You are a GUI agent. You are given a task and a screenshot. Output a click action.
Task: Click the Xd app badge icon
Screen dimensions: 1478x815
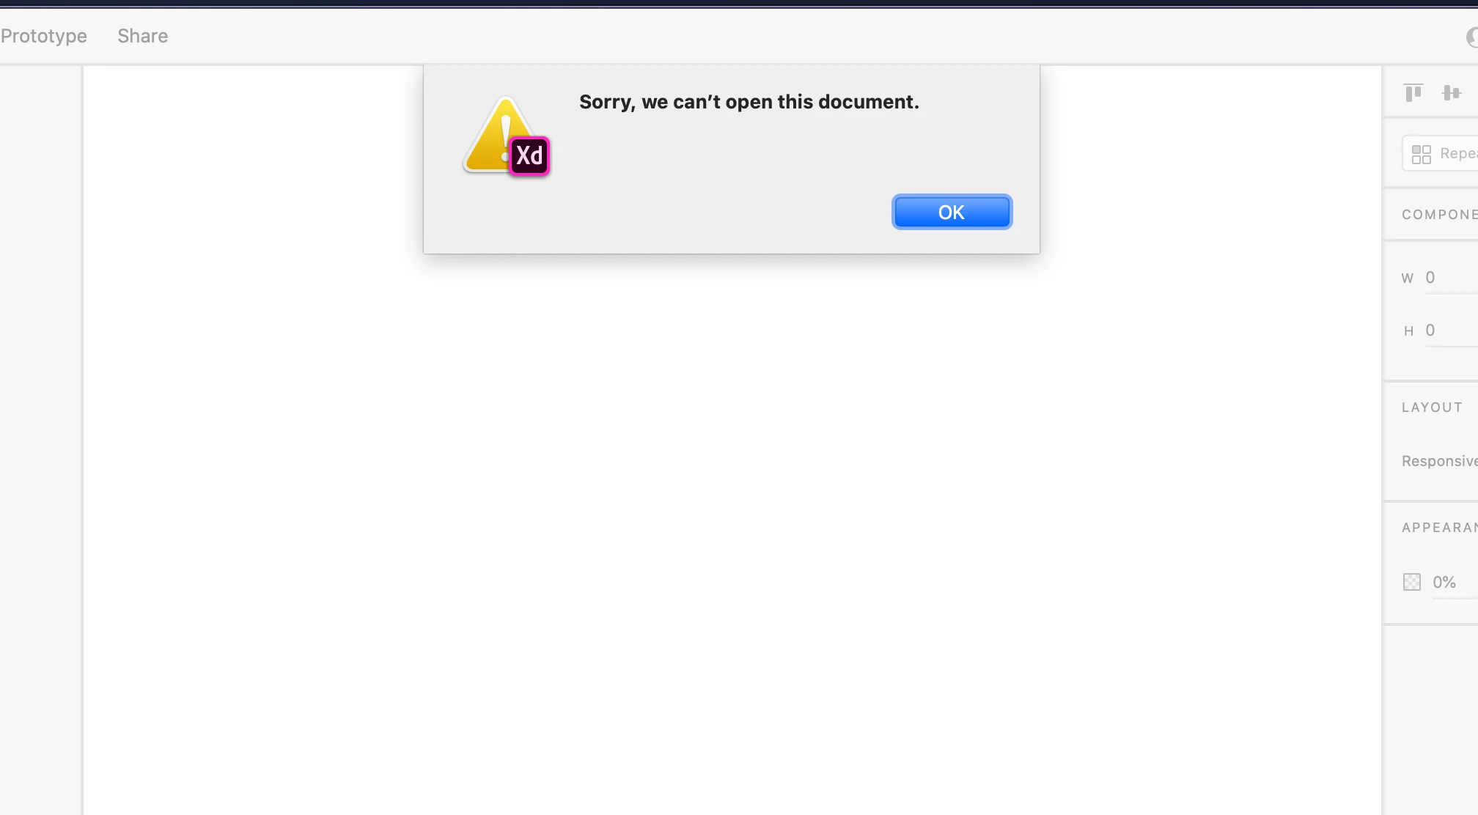click(x=529, y=155)
